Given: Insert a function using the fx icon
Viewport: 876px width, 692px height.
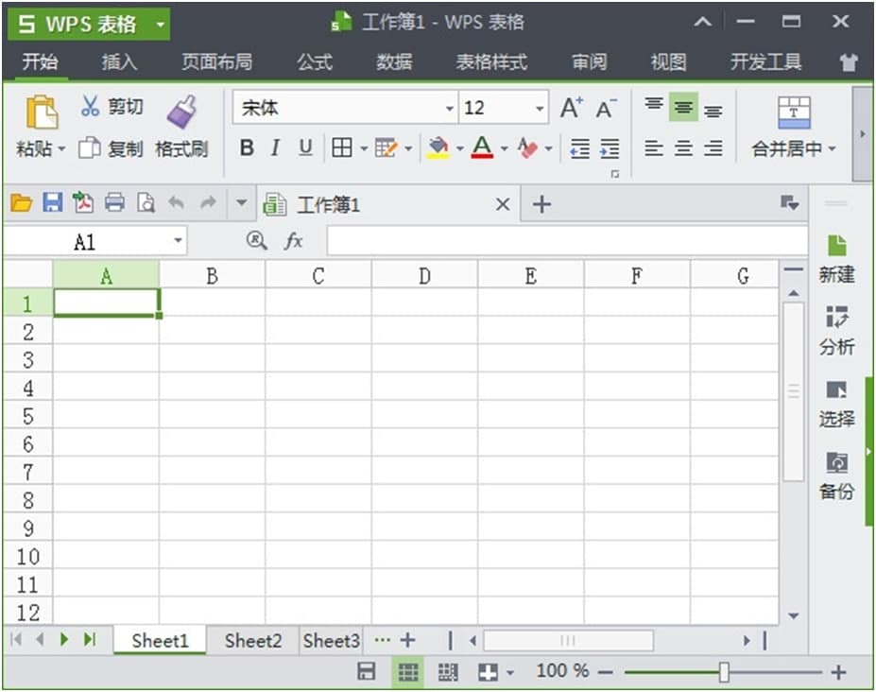Looking at the screenshot, I should coord(293,241).
